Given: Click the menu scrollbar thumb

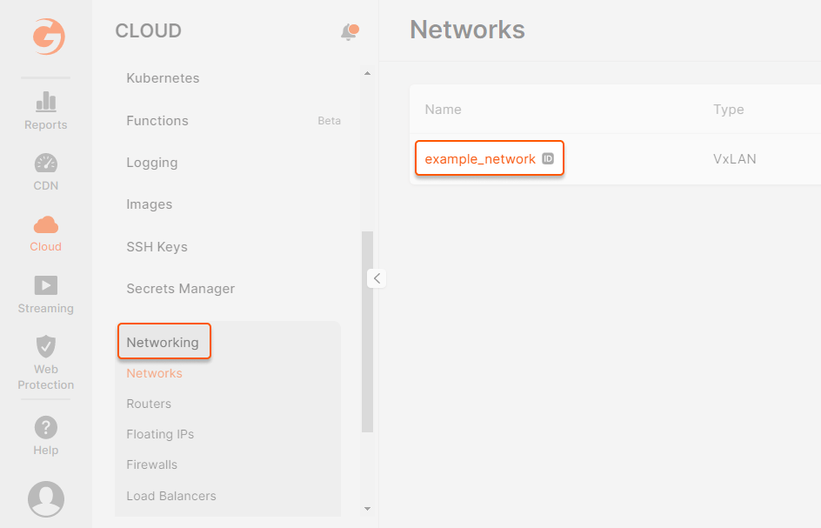Looking at the screenshot, I should tap(367, 331).
